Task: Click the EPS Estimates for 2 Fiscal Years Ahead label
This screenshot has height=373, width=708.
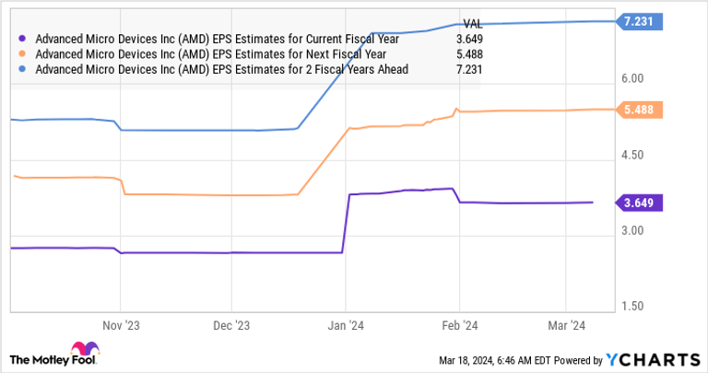Action: pos(221,68)
